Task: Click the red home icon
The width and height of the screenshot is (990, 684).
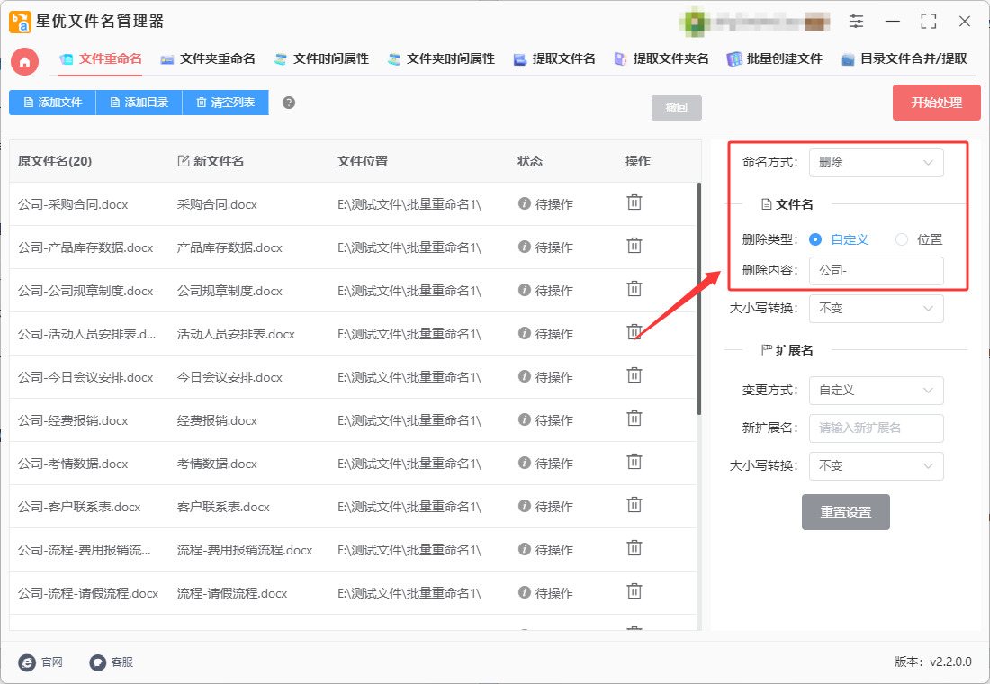Action: pos(24,61)
